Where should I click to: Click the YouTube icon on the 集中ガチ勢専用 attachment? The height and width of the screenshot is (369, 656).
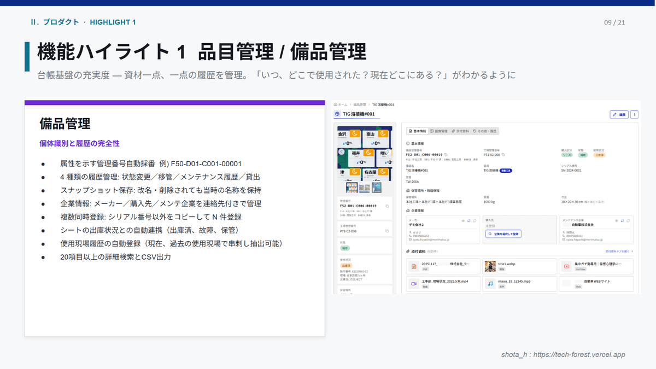[x=566, y=266]
